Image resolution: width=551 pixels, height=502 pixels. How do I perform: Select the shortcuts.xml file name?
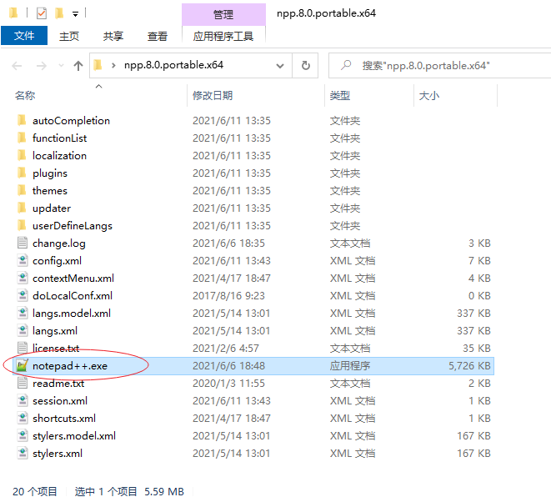64,419
